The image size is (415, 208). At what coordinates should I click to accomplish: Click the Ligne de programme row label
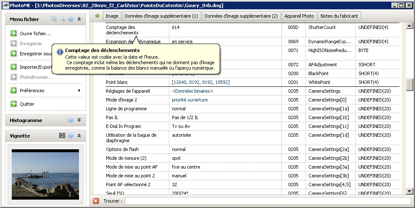(x=126, y=109)
